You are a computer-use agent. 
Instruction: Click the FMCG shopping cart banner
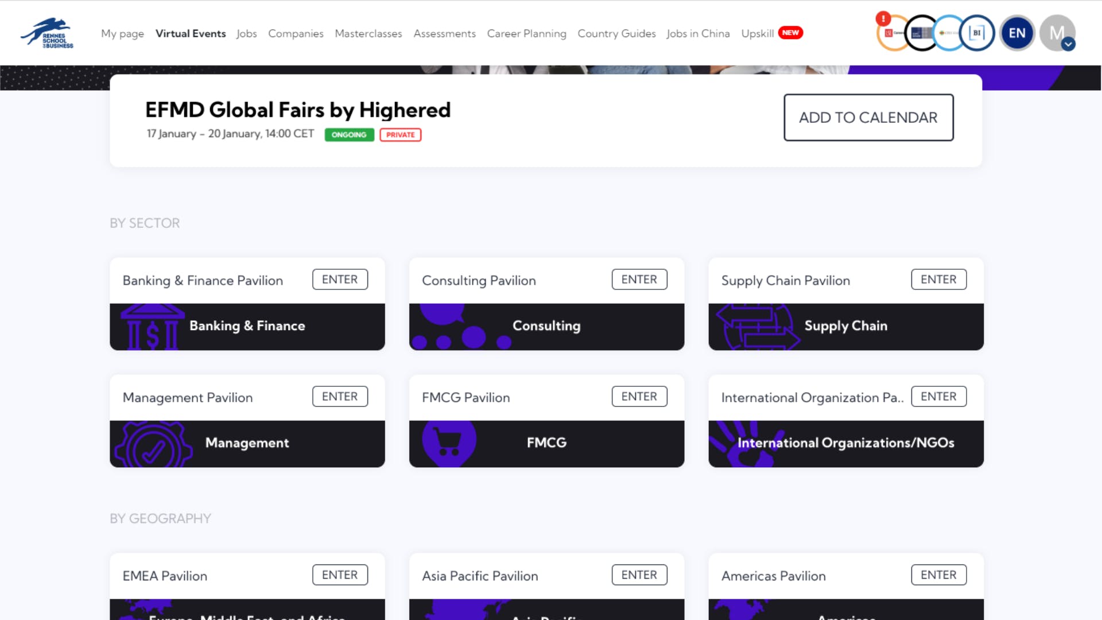546,443
